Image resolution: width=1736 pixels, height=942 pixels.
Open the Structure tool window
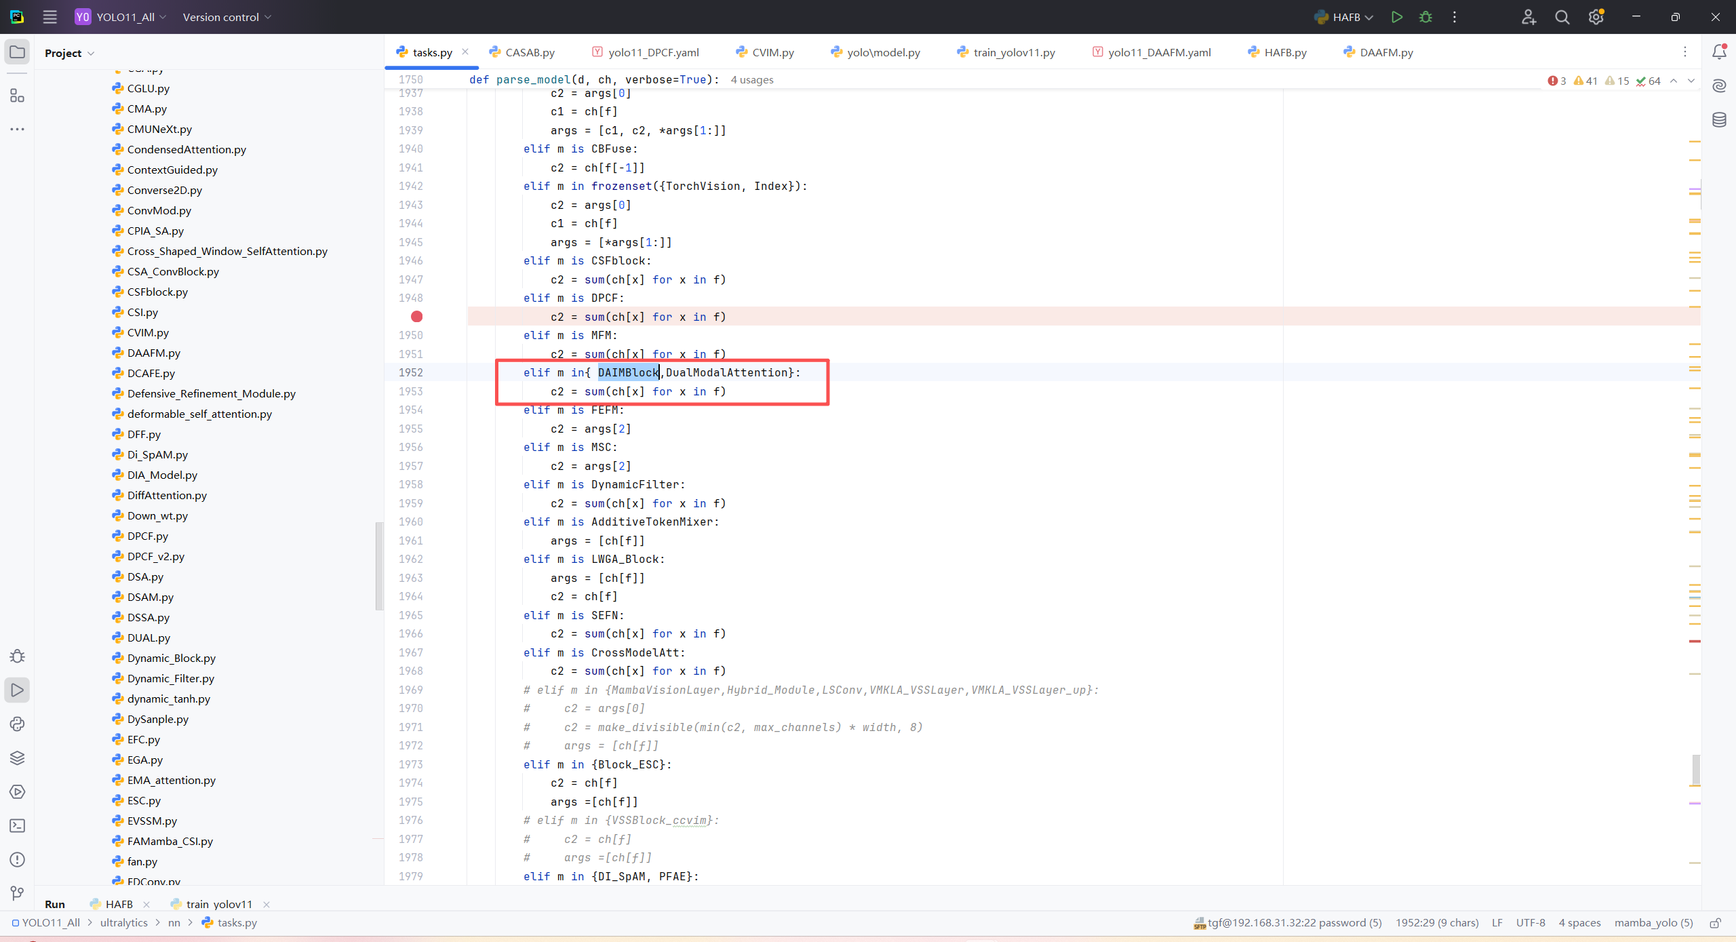pos(18,96)
